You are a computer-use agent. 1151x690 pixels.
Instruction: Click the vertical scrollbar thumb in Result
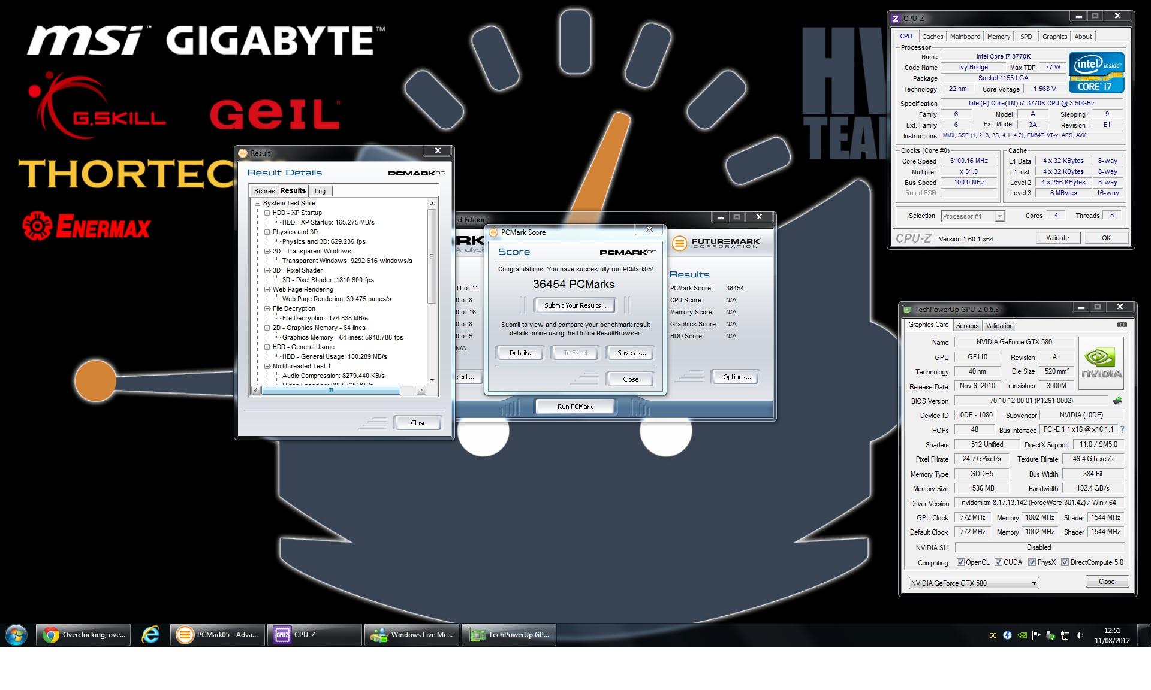(x=432, y=256)
